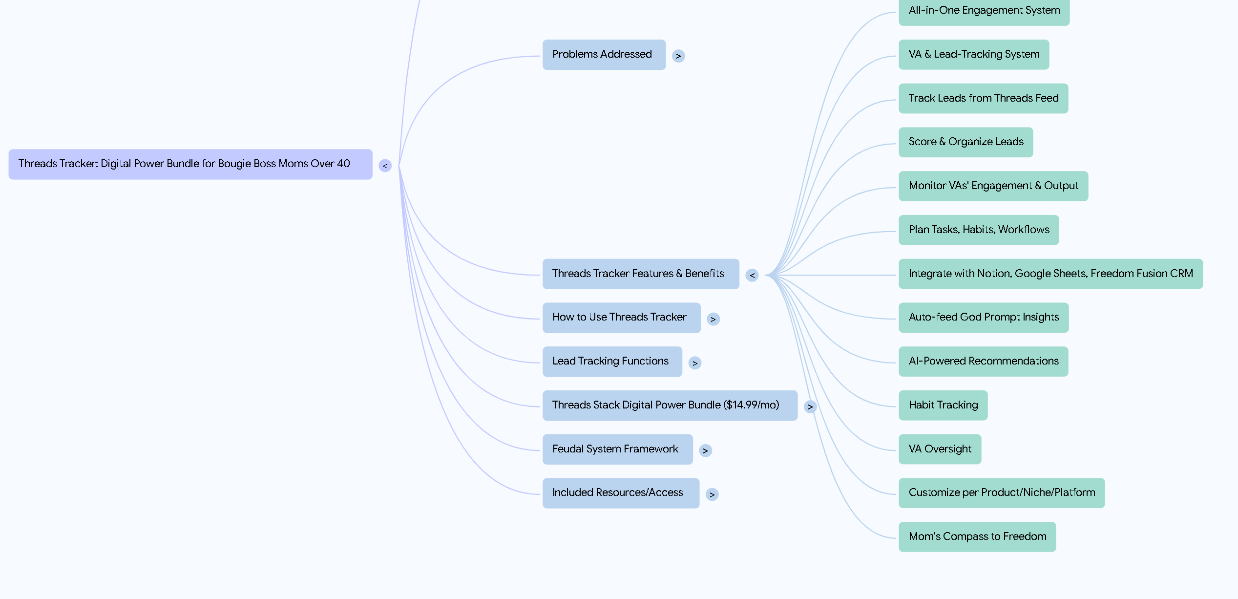Select the root Threads Tracker bundle node
This screenshot has width=1238, height=599.
(x=190, y=164)
